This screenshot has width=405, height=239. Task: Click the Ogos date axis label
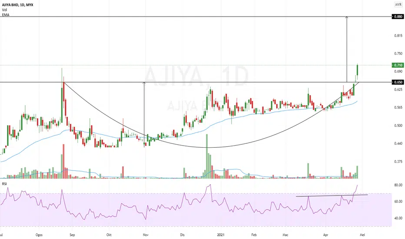click(39, 235)
